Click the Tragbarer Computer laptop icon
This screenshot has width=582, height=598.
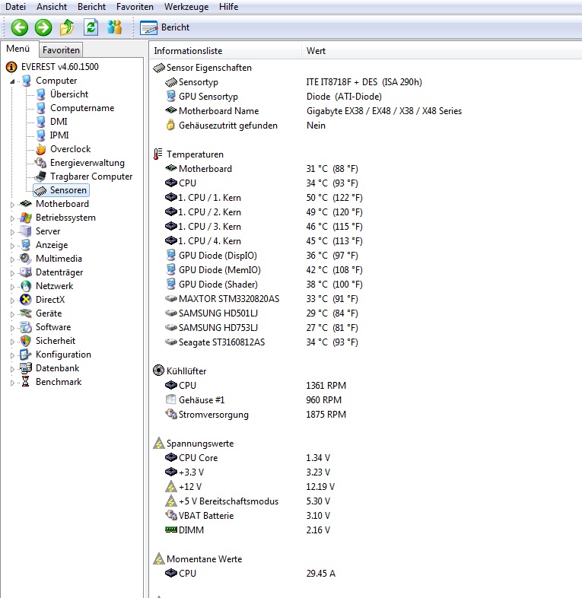(x=40, y=177)
